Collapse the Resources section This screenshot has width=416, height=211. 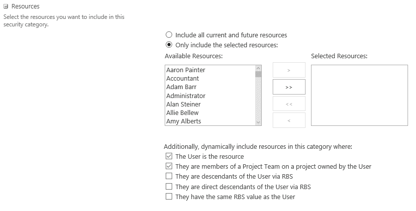(6, 6)
